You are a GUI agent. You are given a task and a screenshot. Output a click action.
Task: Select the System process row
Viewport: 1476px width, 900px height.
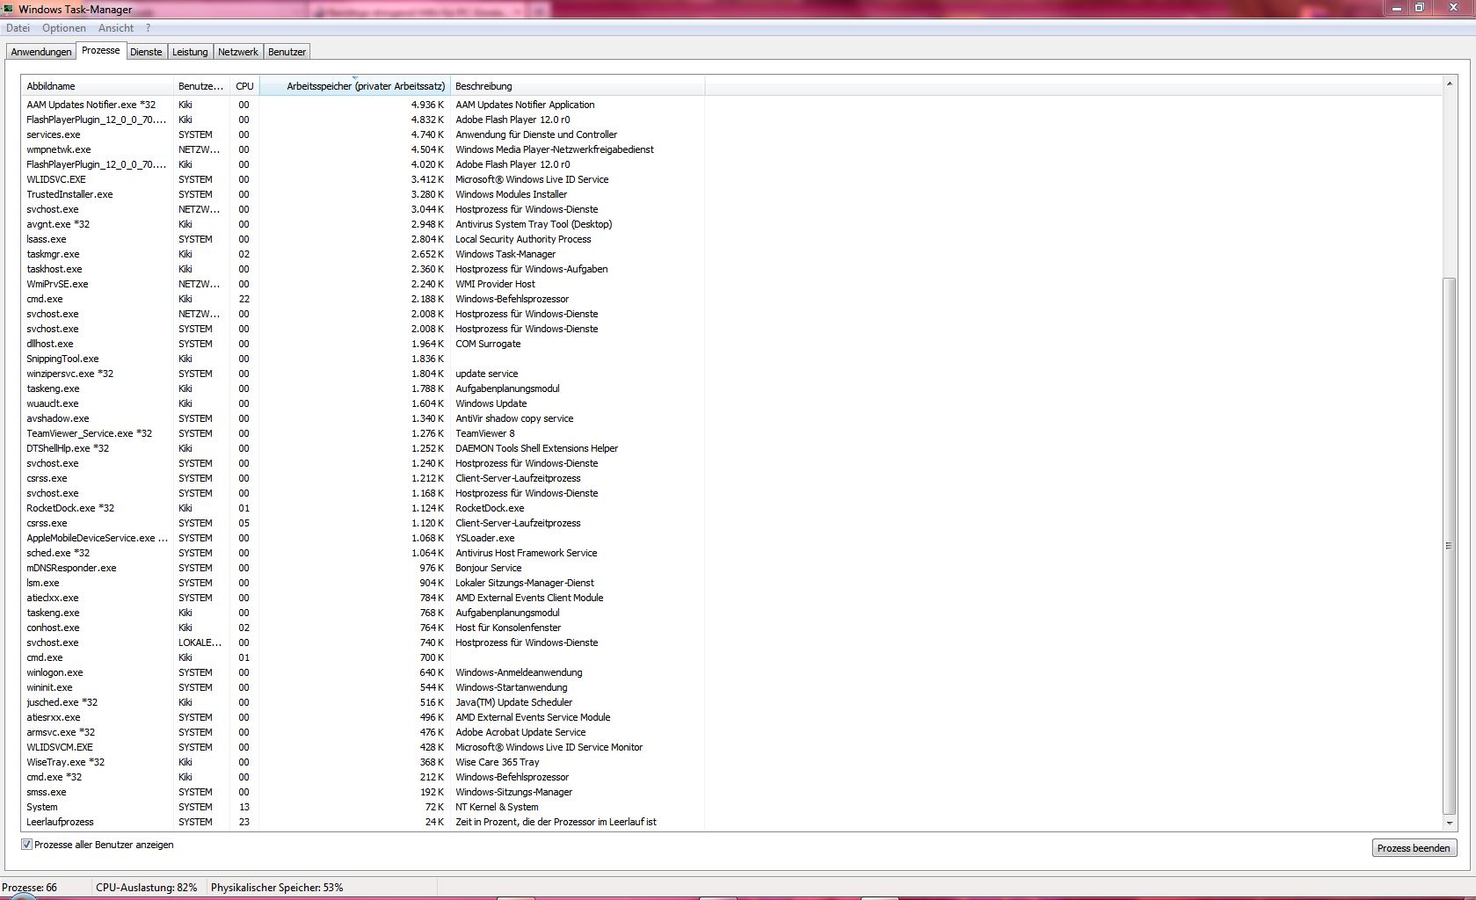(x=362, y=807)
